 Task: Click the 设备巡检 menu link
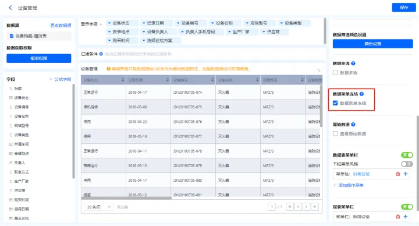[x=361, y=174]
